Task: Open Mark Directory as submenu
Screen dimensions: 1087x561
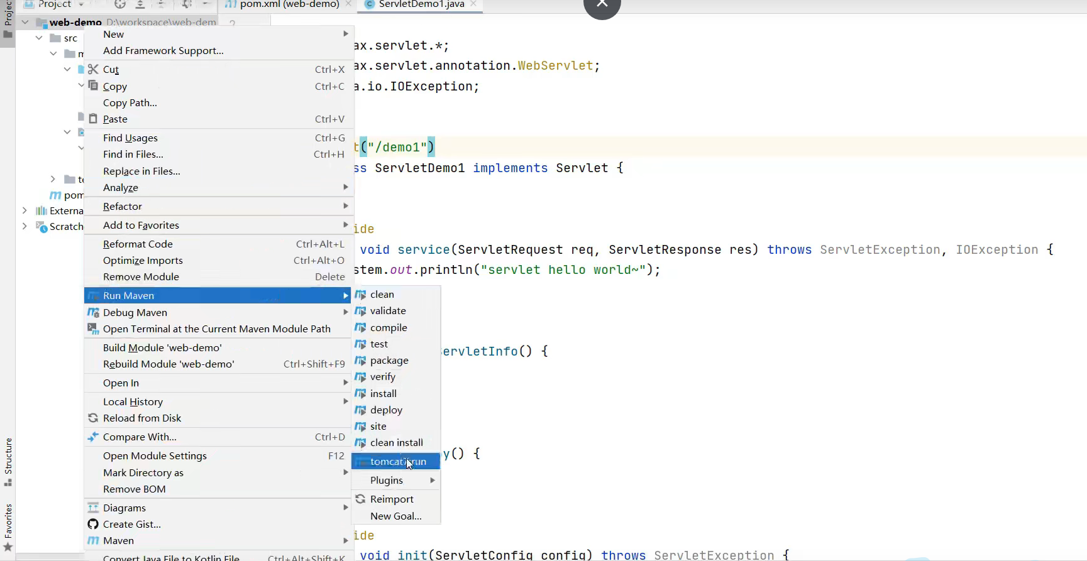Action: click(218, 472)
